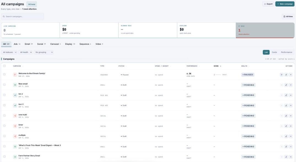This screenshot has width=296, height=162.
Task: Sort by the Campaign column header
Action: [x=18, y=66]
